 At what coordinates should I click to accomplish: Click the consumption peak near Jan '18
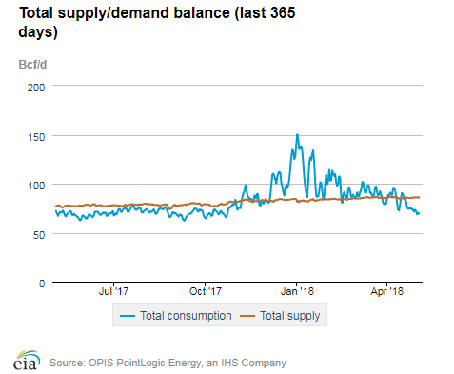tap(297, 134)
